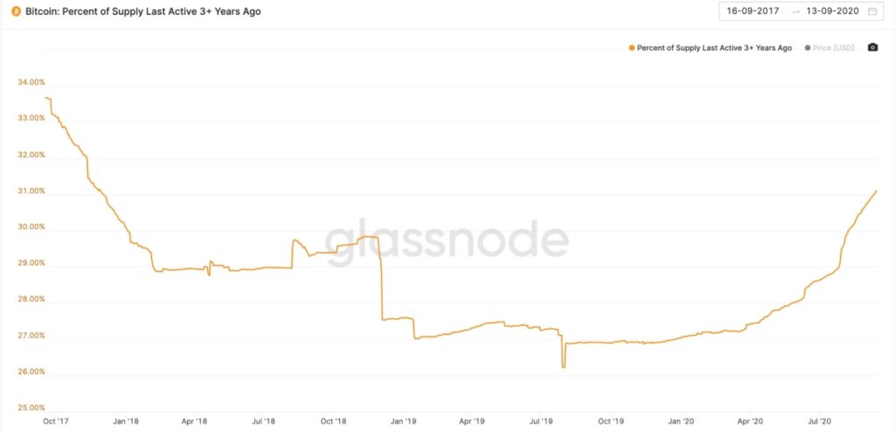The width and height of the screenshot is (895, 431).
Task: Click the Oct '17 x-axis label
Action: point(58,421)
